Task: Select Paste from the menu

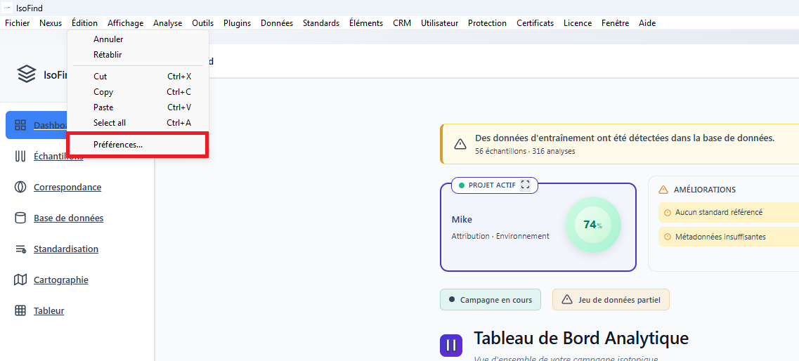Action: [x=138, y=107]
